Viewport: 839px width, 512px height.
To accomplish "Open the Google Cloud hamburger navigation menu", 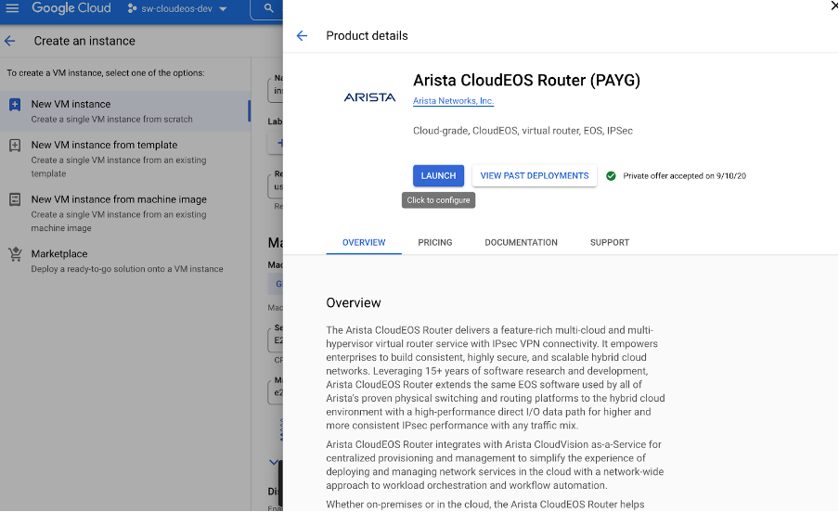I will point(12,8).
